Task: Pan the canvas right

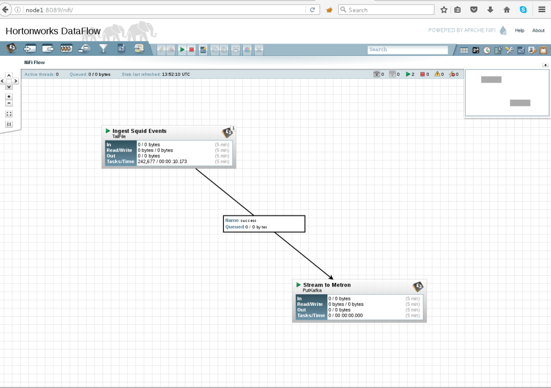Action: pos(15,81)
